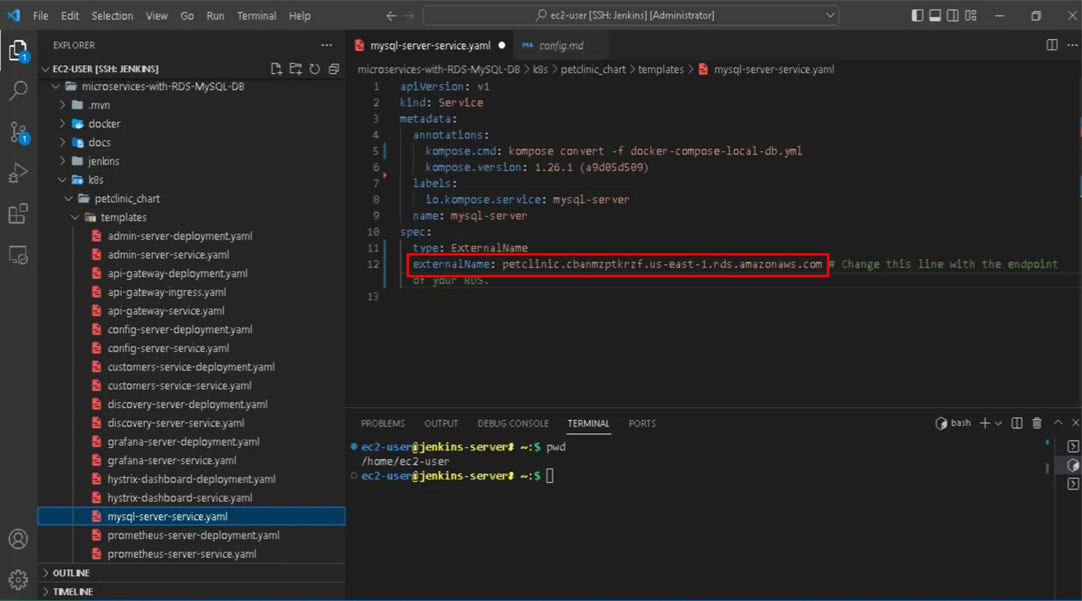This screenshot has height=601, width=1082.
Task: Open the Terminal menu
Action: tap(256, 16)
